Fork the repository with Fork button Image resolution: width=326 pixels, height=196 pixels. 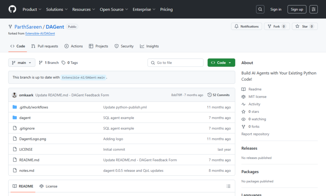[277, 26]
